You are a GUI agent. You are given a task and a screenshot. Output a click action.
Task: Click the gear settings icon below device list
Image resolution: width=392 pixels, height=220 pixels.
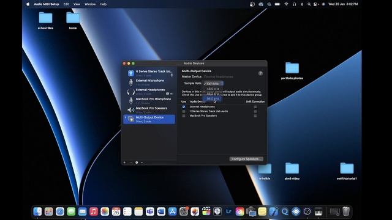[137, 163]
